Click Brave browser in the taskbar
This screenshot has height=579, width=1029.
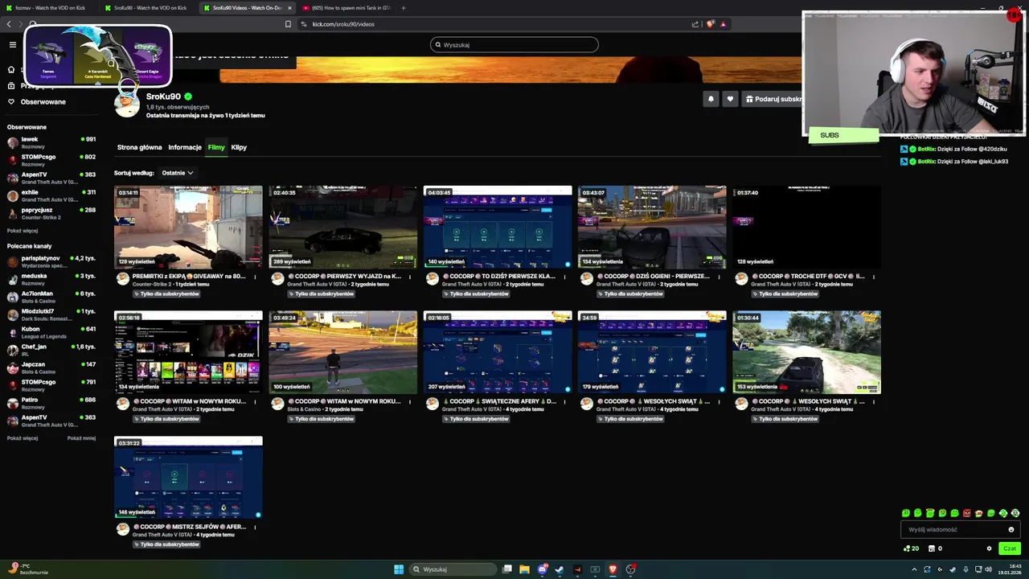[x=613, y=569]
